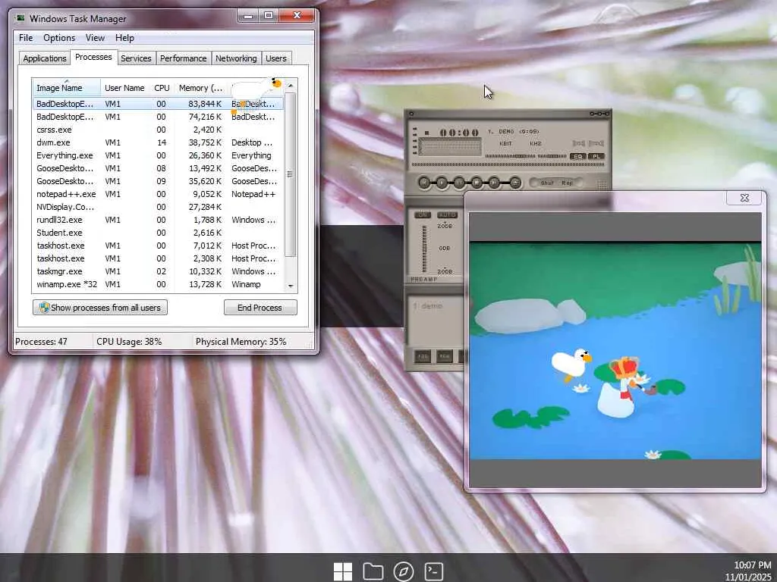Click the Winamp stop button

[477, 183]
